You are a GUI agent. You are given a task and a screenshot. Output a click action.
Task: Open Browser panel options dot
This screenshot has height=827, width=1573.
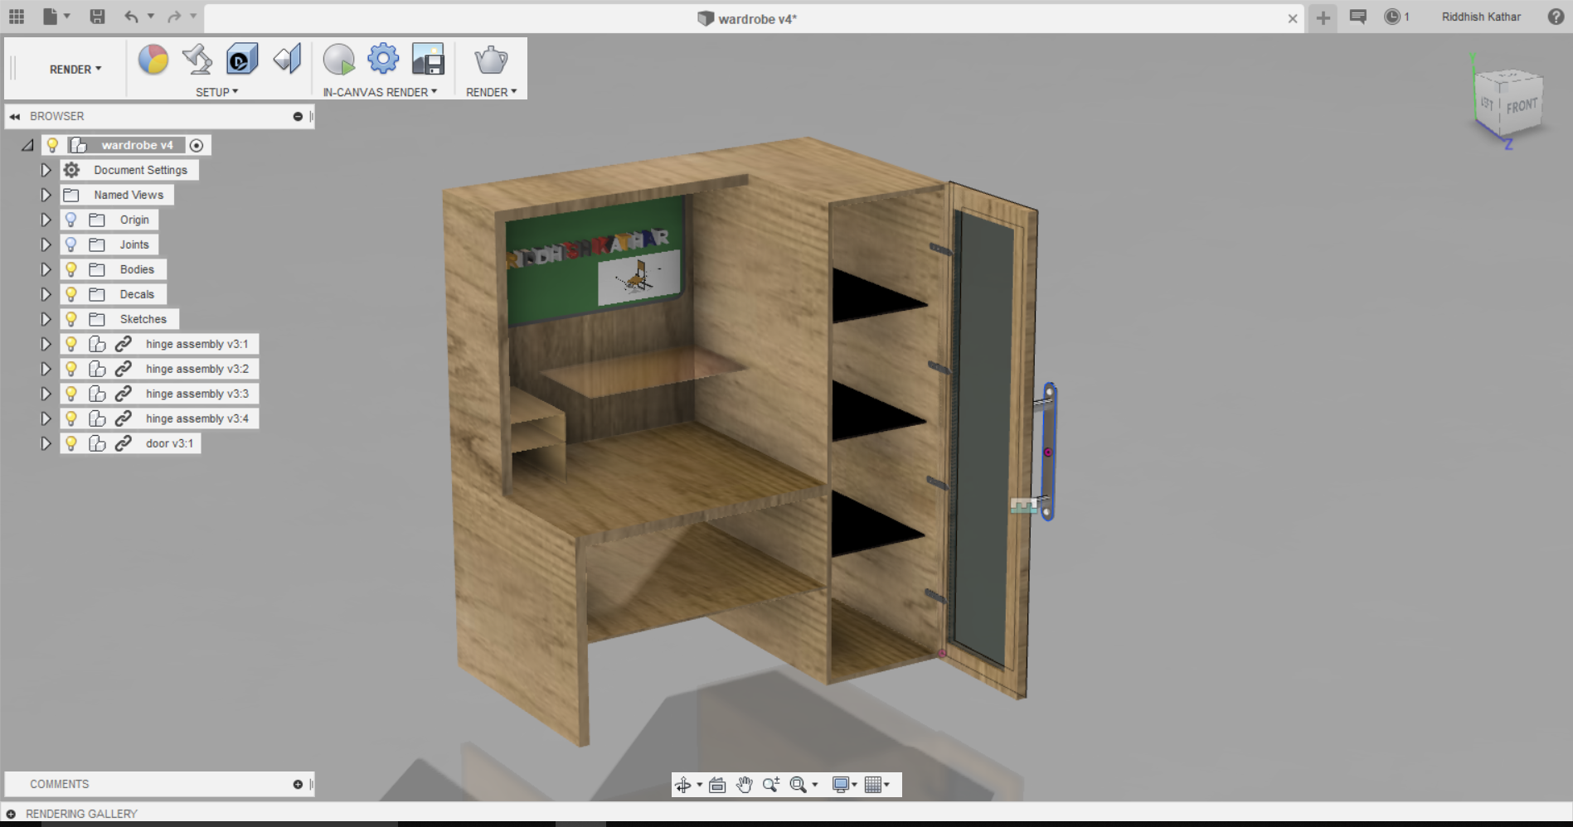pyautogui.click(x=298, y=117)
